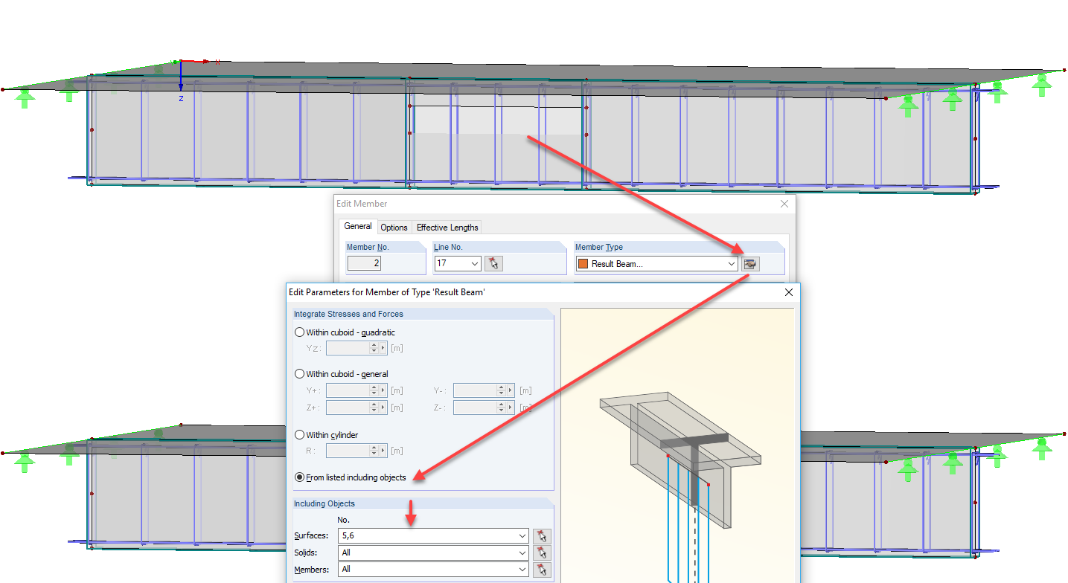This screenshot has height=583, width=1068.
Task: Pick solids graphically using Solids row icon
Action: tap(543, 553)
